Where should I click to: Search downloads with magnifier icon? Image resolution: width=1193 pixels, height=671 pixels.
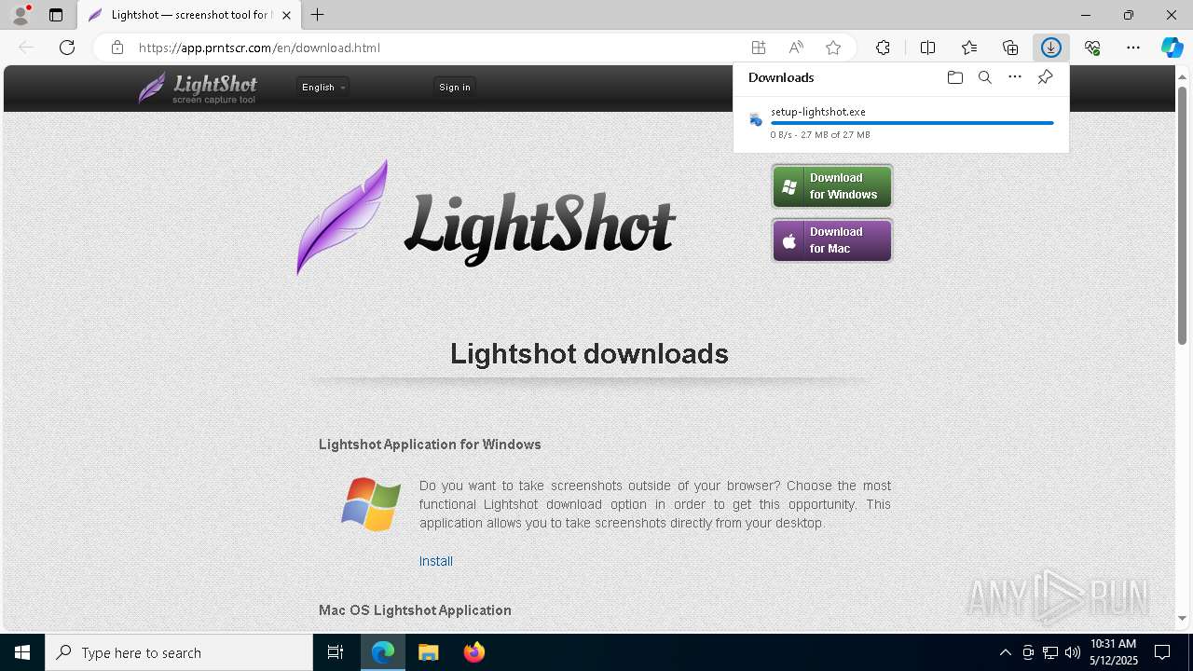pos(984,77)
